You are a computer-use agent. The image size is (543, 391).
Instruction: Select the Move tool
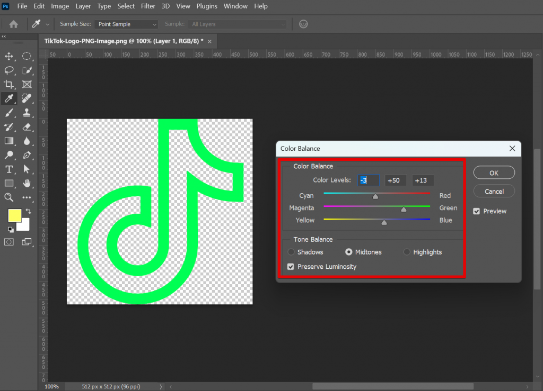(x=8, y=56)
